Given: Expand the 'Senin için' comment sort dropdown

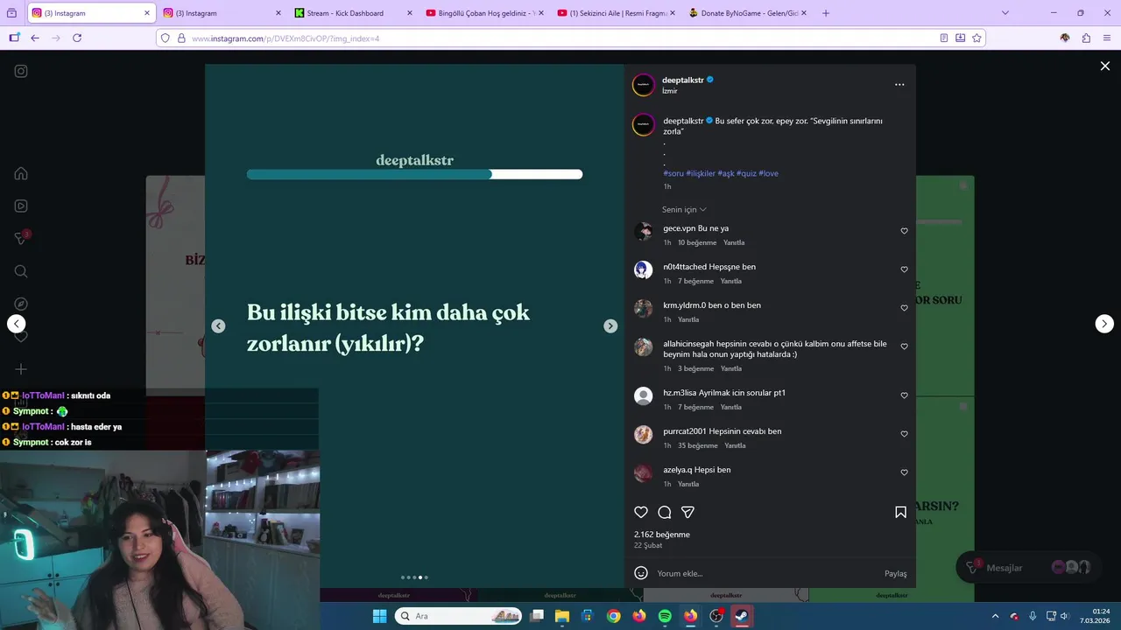Looking at the screenshot, I should pos(684,210).
